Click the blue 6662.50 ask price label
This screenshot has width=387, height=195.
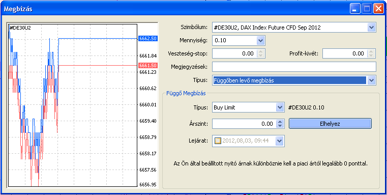pos(148,39)
